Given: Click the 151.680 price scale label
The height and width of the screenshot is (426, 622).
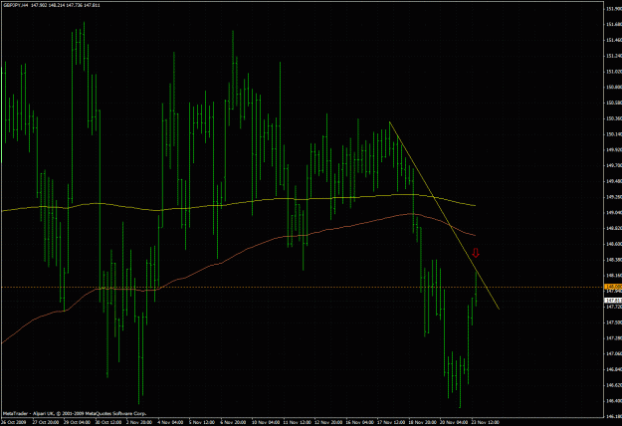Looking at the screenshot, I should (x=613, y=24).
